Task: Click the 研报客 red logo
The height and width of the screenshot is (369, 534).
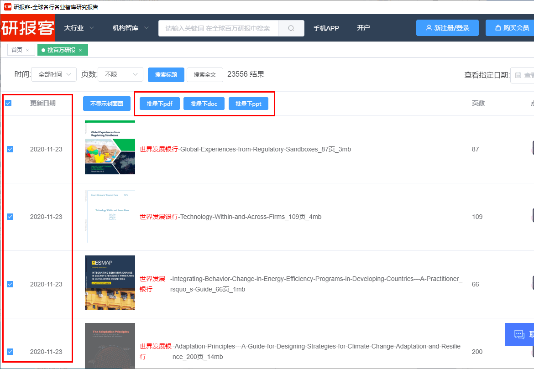Action: [x=27, y=28]
